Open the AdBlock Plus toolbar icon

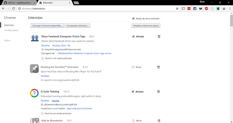coord(207,9)
